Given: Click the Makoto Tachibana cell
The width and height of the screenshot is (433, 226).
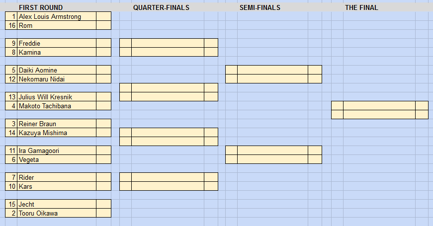Looking at the screenshot, I should coord(57,106).
